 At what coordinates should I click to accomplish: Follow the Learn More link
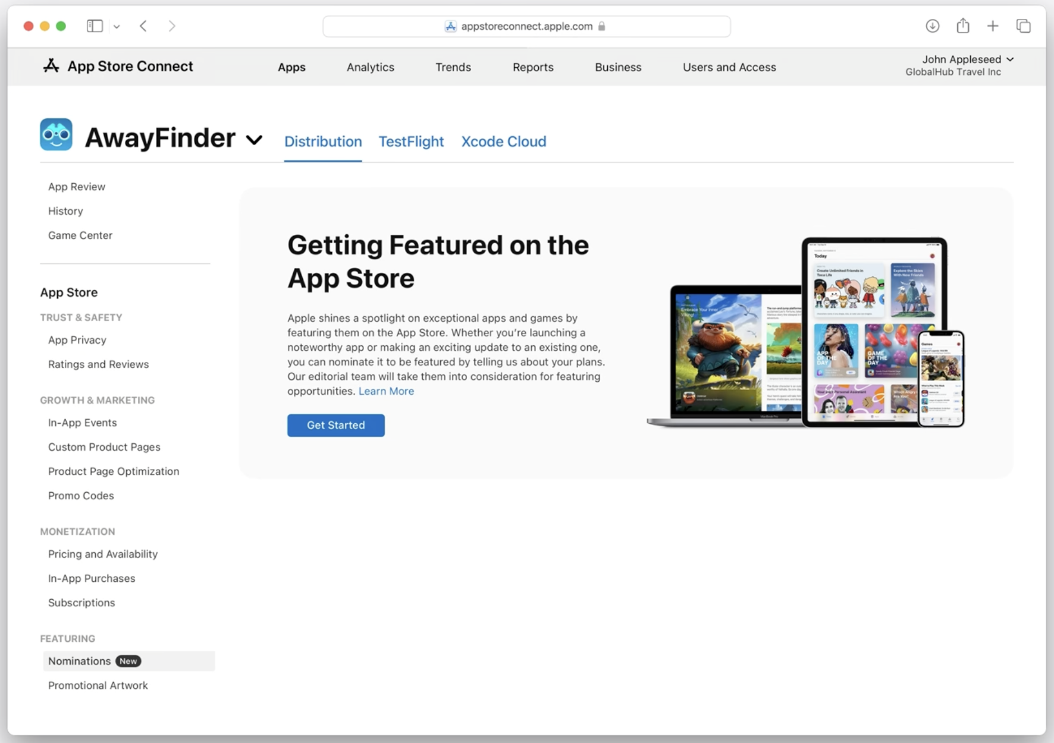pyautogui.click(x=386, y=391)
